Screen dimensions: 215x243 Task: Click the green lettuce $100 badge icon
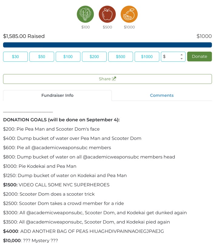[x=86, y=14]
